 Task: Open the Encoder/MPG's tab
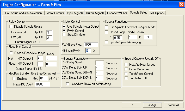[x=117, y=13]
